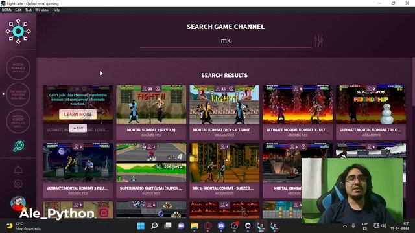The width and height of the screenshot is (415, 233).
Task: Open the Edit menu
Action: (18, 10)
